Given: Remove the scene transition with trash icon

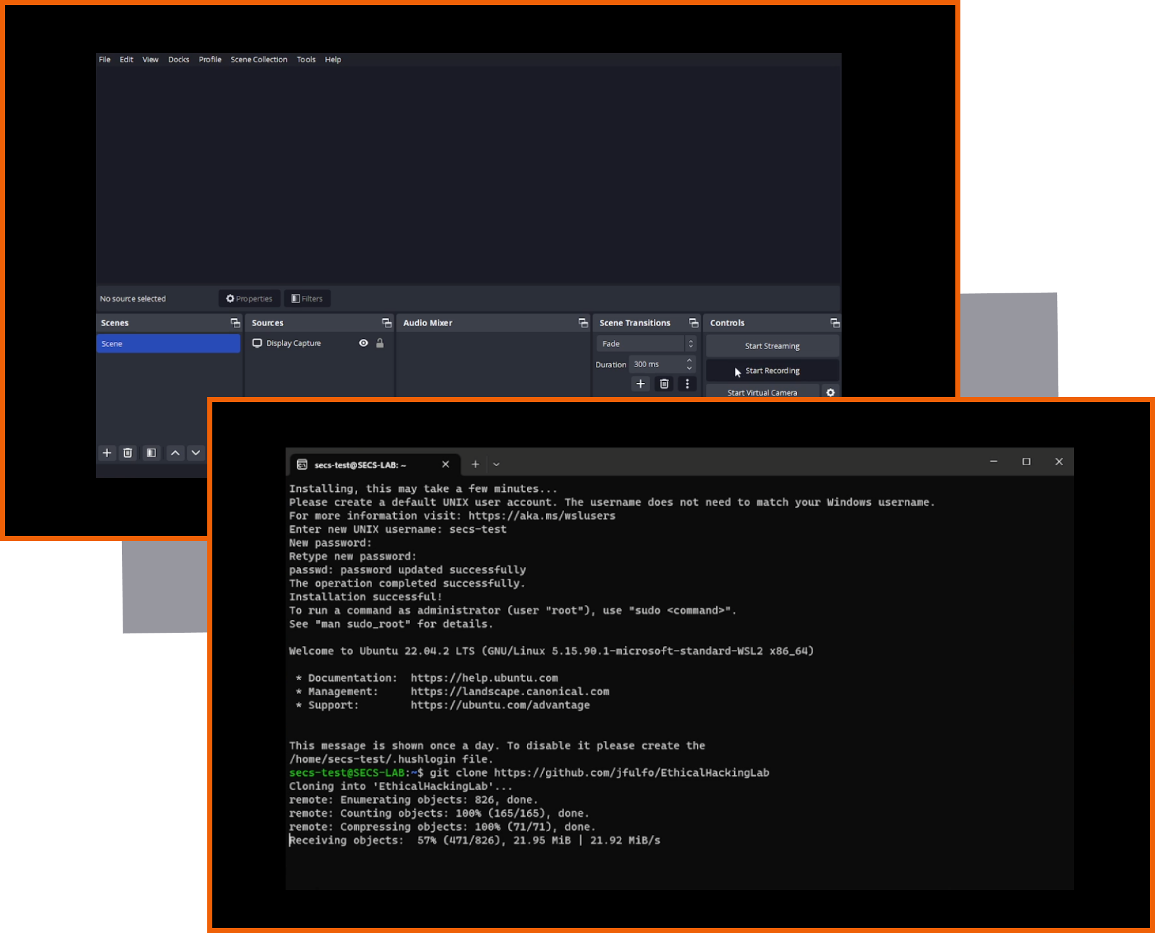Looking at the screenshot, I should coord(664,384).
